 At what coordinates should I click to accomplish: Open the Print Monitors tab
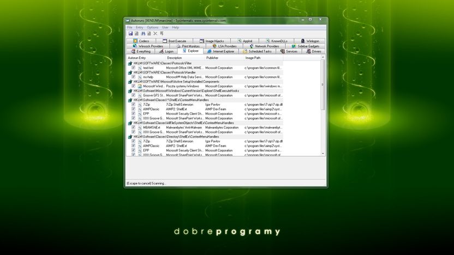pyautogui.click(x=188, y=46)
